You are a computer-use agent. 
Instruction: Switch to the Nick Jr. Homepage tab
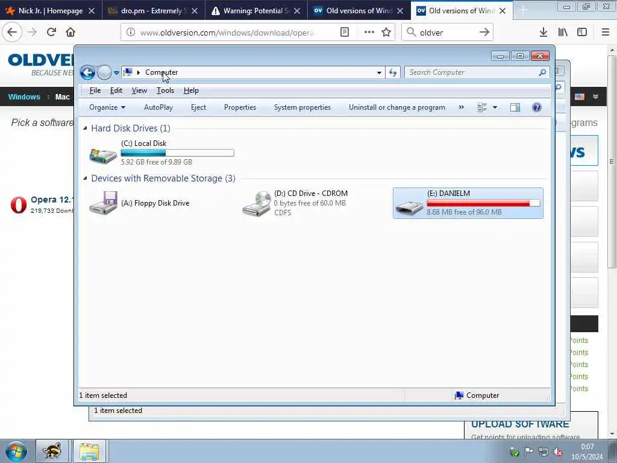coord(51,11)
